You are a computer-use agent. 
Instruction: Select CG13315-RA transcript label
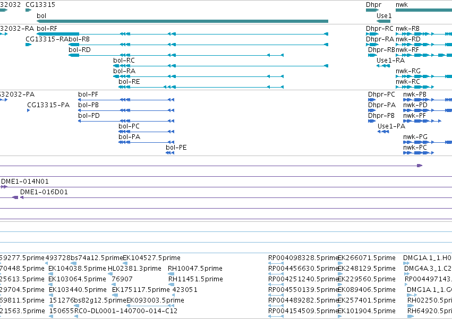pos(47,39)
